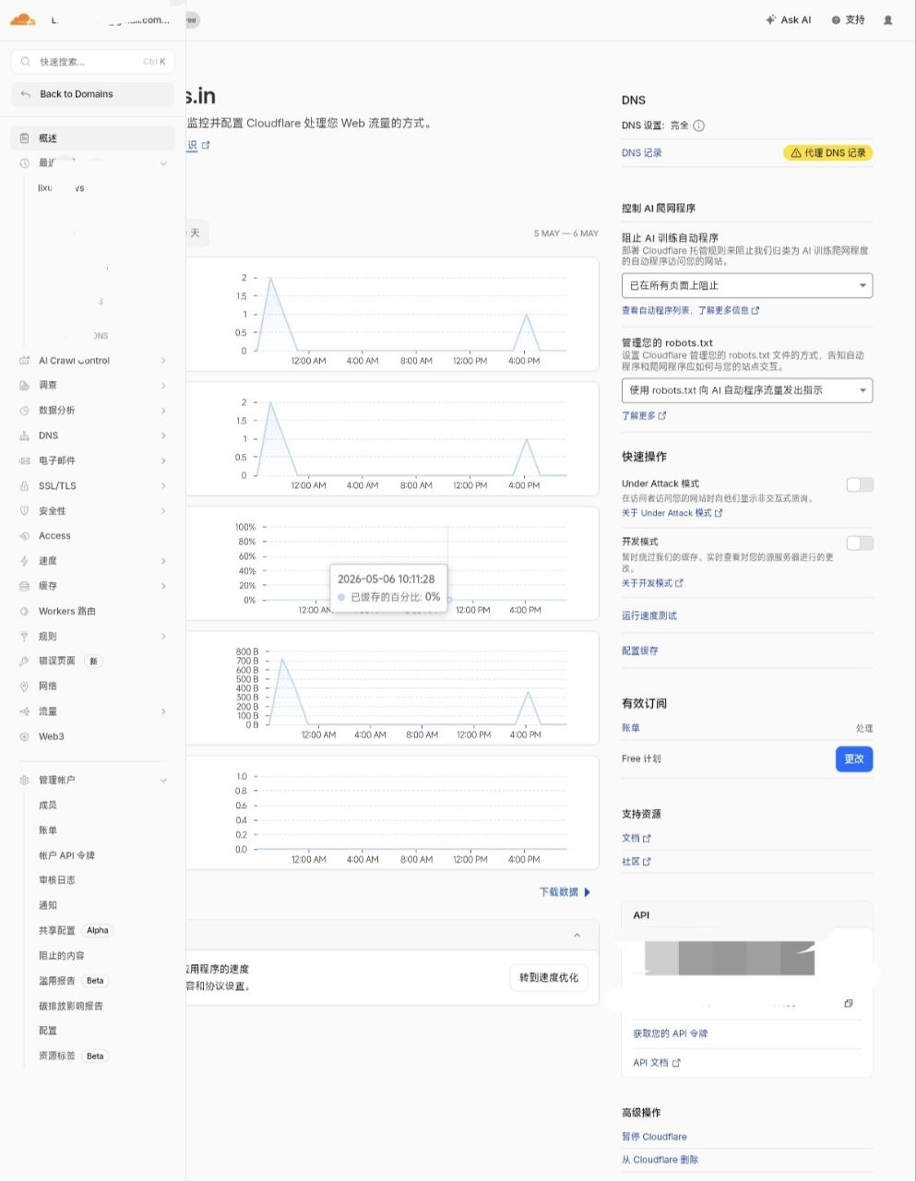This screenshot has width=916, height=1181.
Task: Click the 电子邮件 sidebar icon
Action: 25,460
